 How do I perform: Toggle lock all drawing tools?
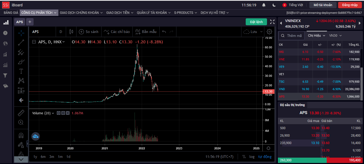point(21,154)
